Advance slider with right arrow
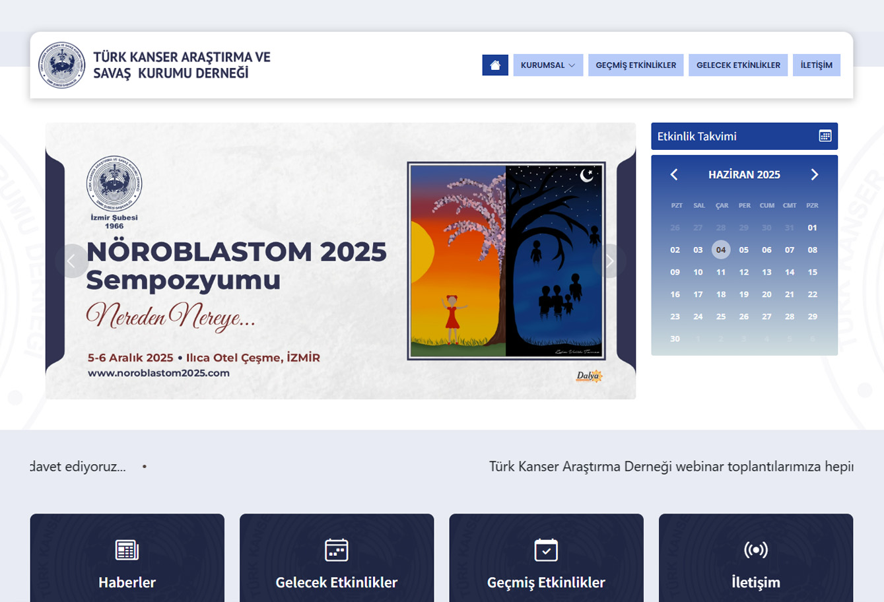 pyautogui.click(x=609, y=261)
